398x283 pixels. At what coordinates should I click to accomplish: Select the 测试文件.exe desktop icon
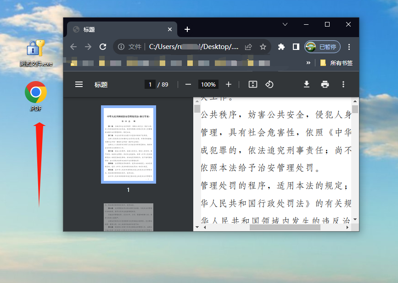(x=36, y=53)
